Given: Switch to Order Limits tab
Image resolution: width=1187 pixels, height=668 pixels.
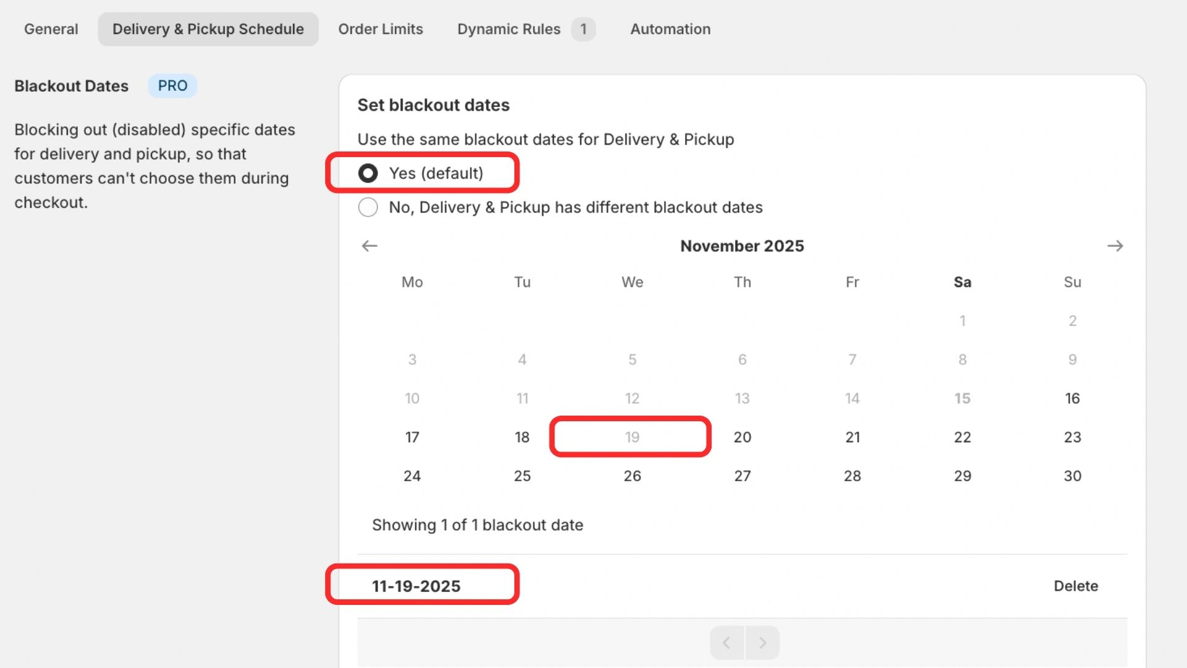Looking at the screenshot, I should [380, 29].
